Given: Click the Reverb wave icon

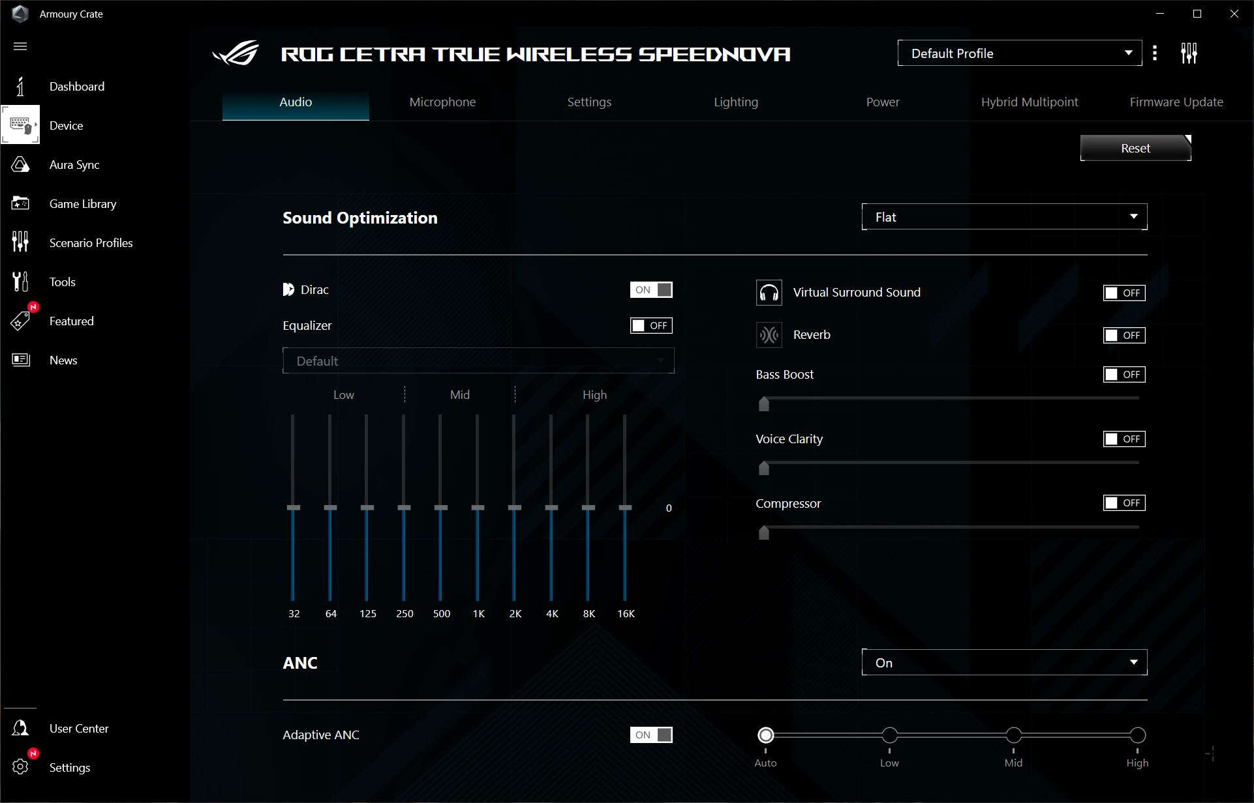Looking at the screenshot, I should click(x=769, y=335).
